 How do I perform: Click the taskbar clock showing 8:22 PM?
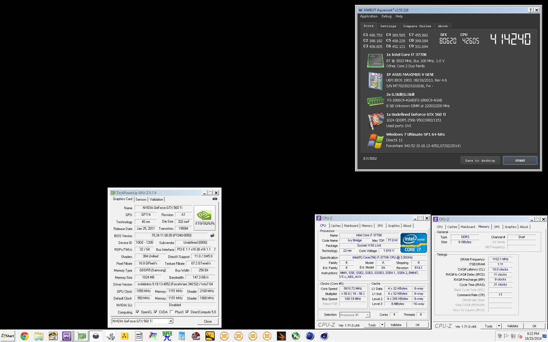533,336
